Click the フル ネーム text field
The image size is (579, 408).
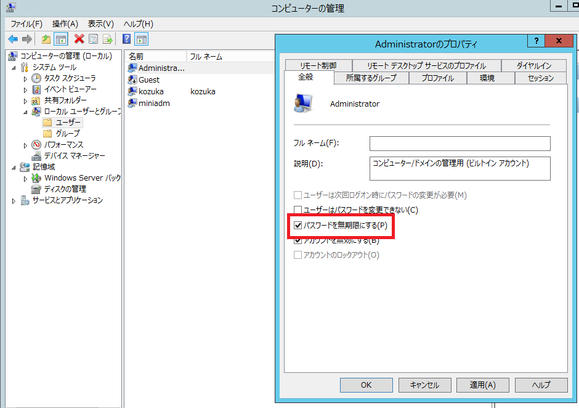pos(459,144)
